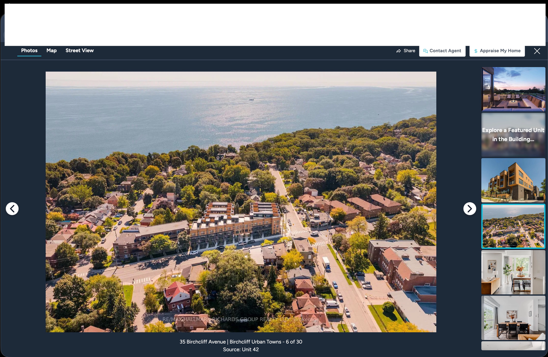
Task: Select the dining room with plant thumbnail
Action: [x=513, y=272]
